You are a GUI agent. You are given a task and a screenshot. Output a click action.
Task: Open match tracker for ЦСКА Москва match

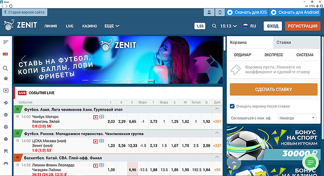click(x=102, y=141)
